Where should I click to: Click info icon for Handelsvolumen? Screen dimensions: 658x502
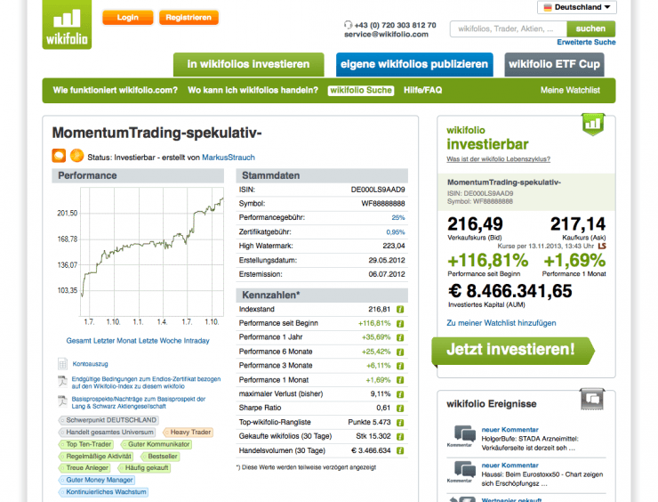click(400, 450)
